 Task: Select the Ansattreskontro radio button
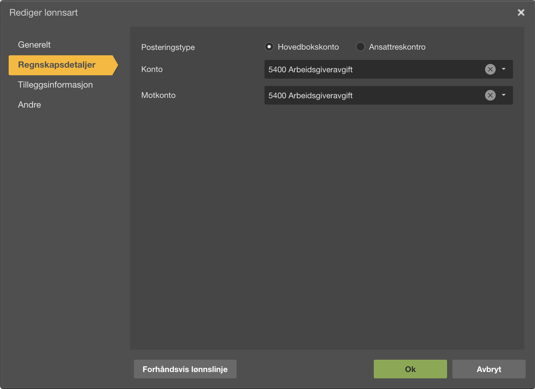[x=360, y=47]
